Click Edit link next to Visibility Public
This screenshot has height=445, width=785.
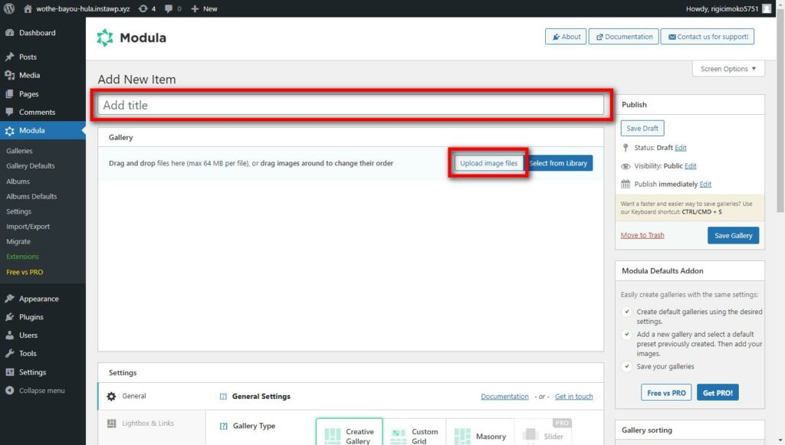point(690,165)
